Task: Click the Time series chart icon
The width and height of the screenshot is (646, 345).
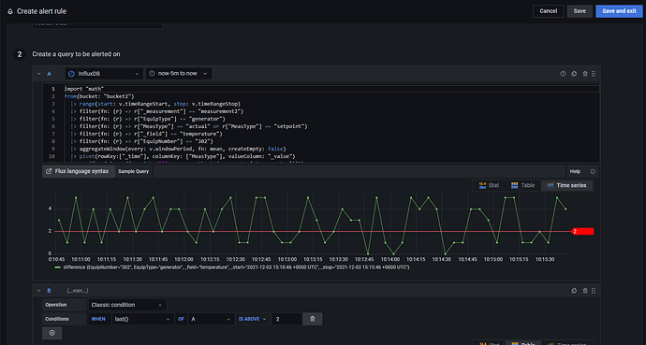Action: tap(550, 185)
